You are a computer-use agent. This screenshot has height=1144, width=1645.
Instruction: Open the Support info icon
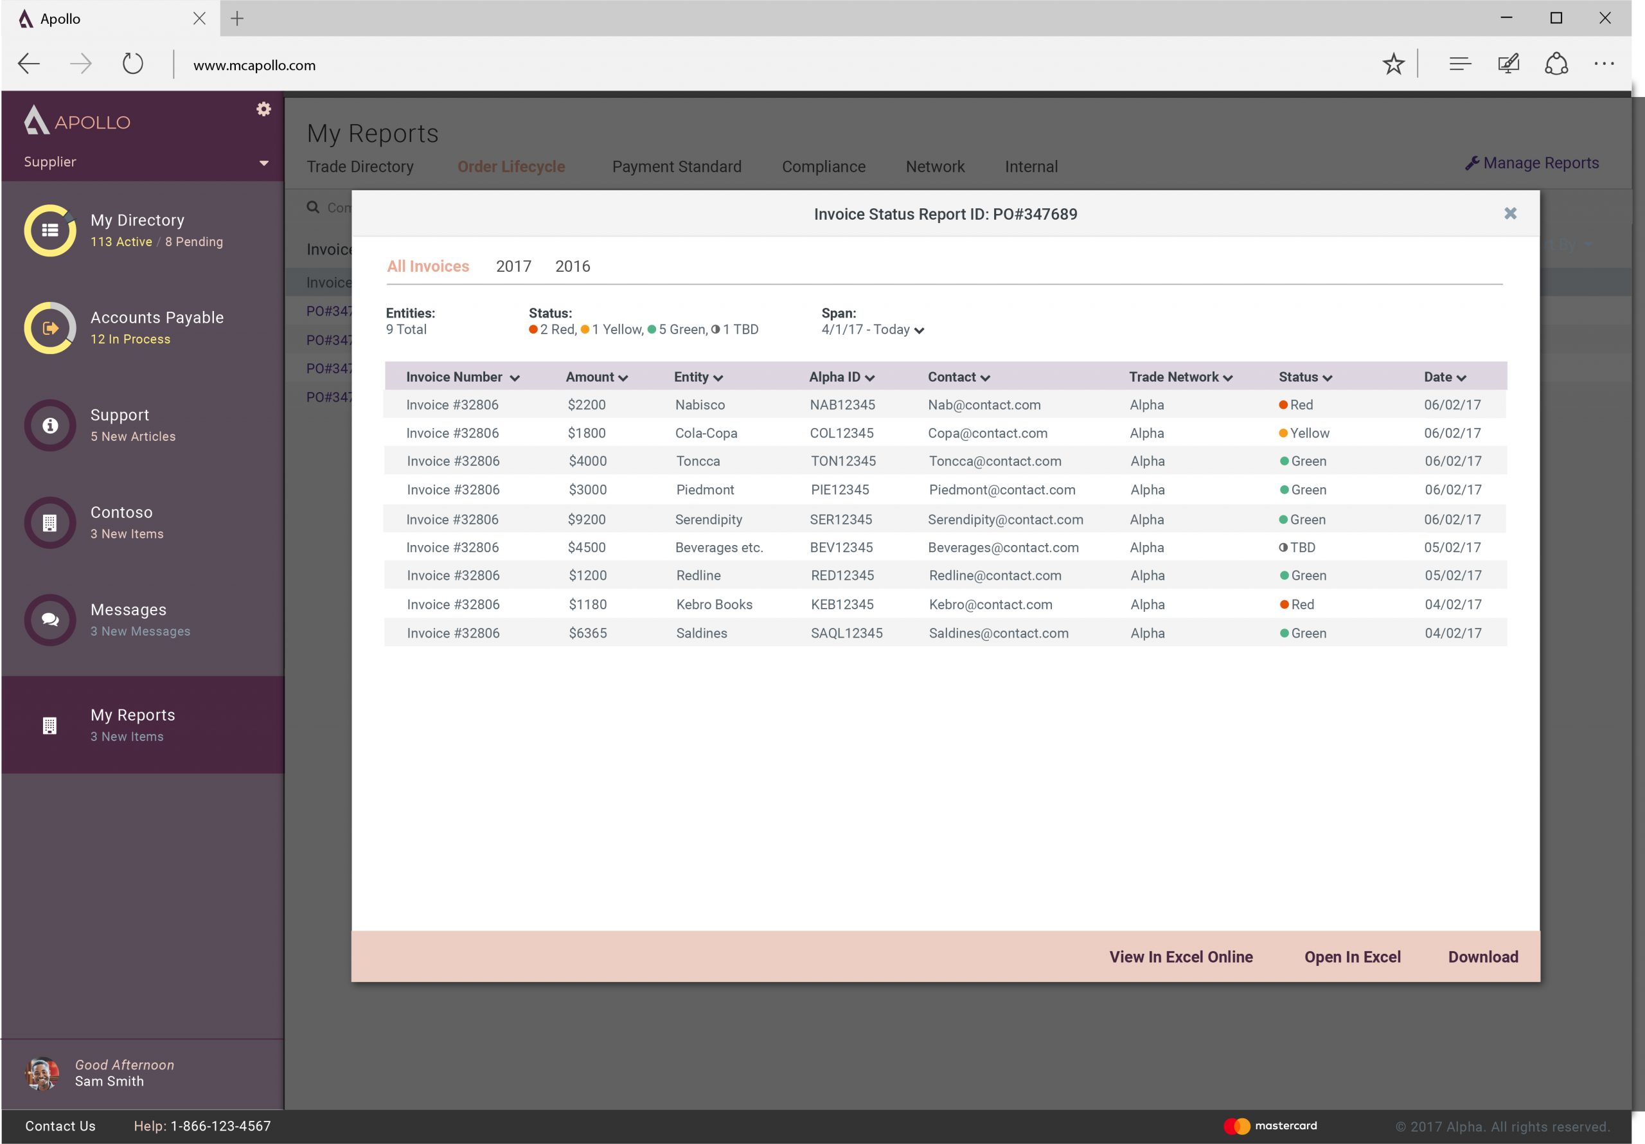pos(49,425)
